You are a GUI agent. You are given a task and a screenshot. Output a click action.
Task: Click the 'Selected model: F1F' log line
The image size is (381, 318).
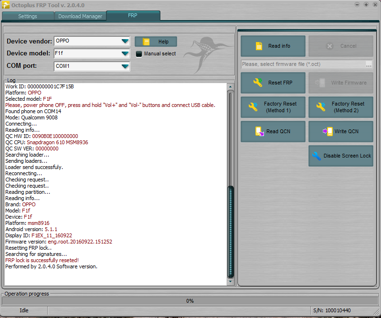pyautogui.click(x=29, y=99)
